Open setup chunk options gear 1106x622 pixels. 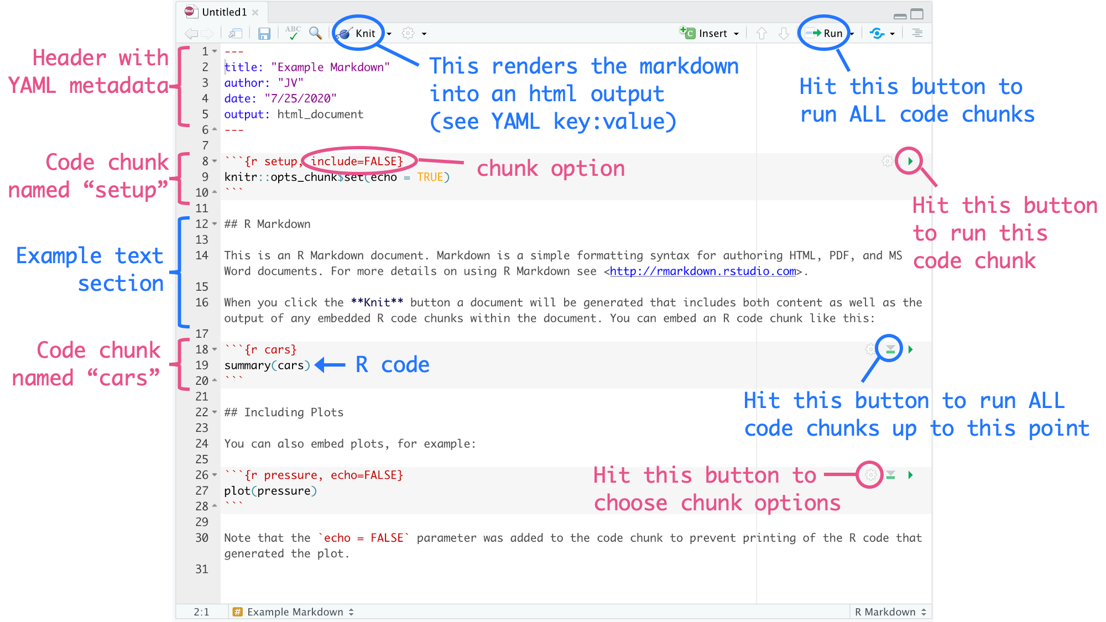coord(887,161)
